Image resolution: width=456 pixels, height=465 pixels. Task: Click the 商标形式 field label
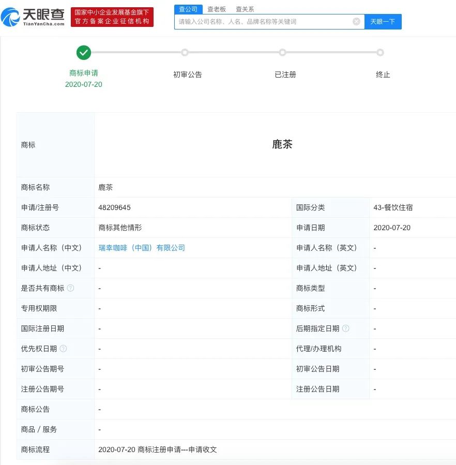[310, 308]
